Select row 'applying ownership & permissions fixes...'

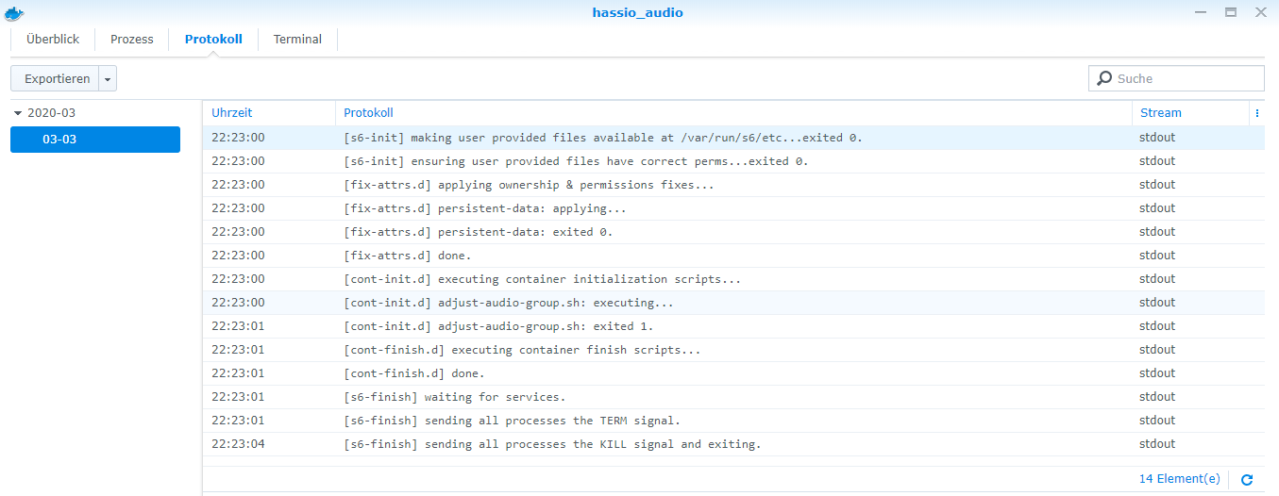coord(733,185)
